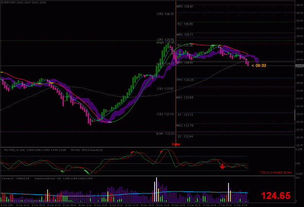This screenshot has height=207, width=304.
Task: Click the current price marker on price axis
Action: tap(299, 66)
